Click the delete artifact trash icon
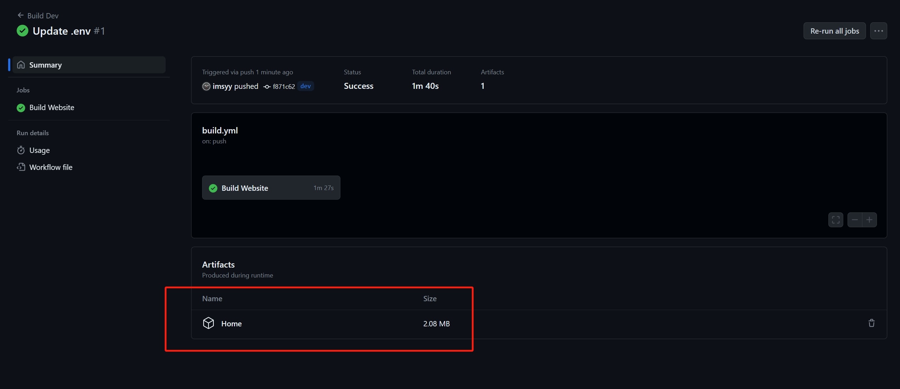900x389 pixels. (871, 322)
